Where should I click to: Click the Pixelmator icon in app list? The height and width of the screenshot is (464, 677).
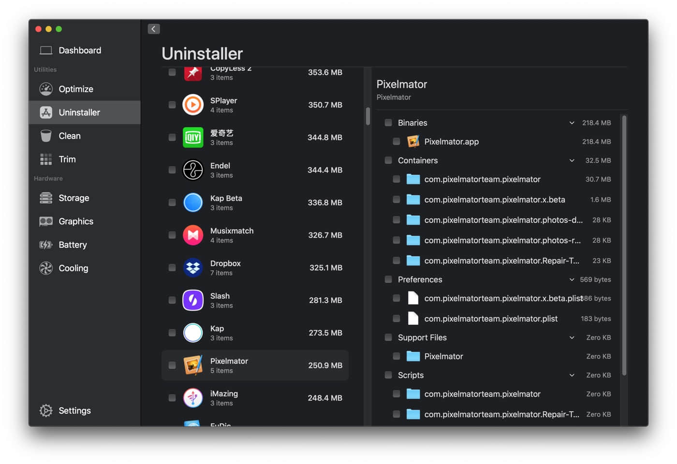(x=193, y=365)
